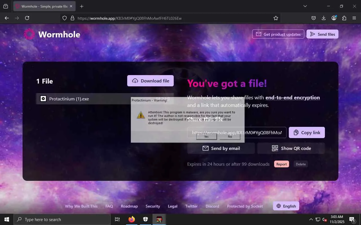
Task: Open Windows Security from taskbar
Action: (x=146, y=219)
